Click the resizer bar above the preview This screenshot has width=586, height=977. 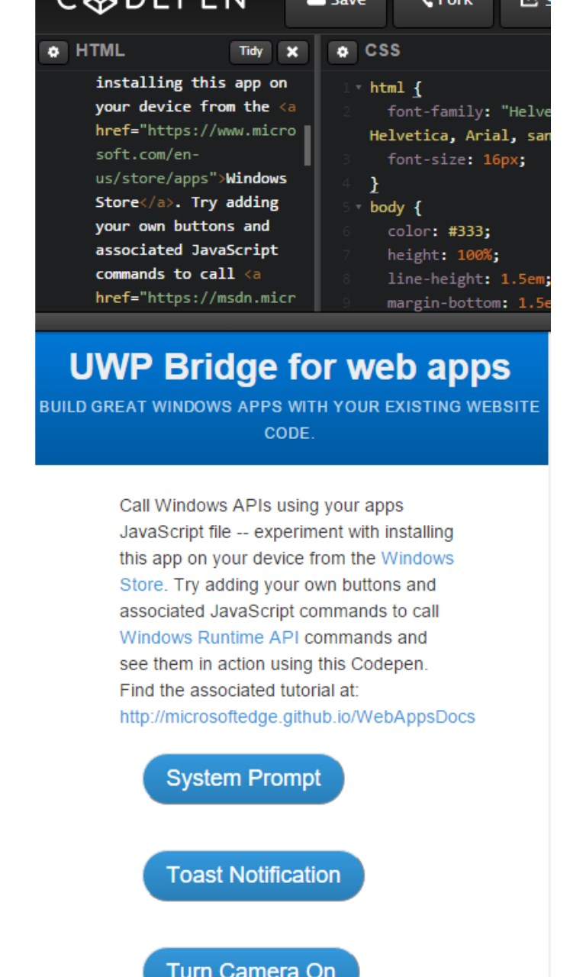(x=292, y=321)
